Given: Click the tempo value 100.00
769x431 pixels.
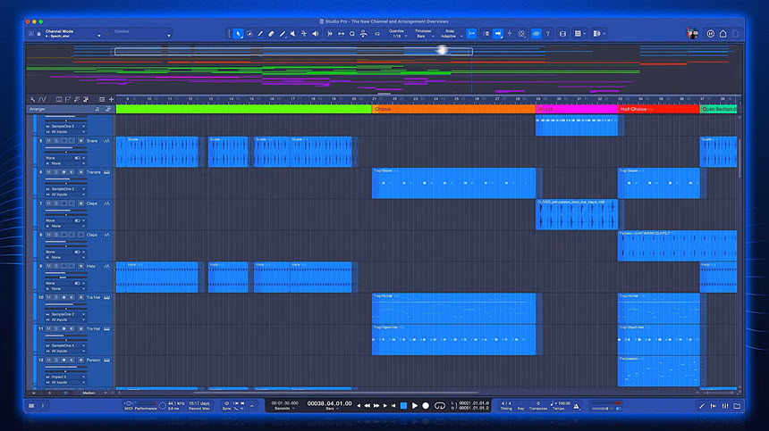Looking at the screenshot, I should [563, 403].
